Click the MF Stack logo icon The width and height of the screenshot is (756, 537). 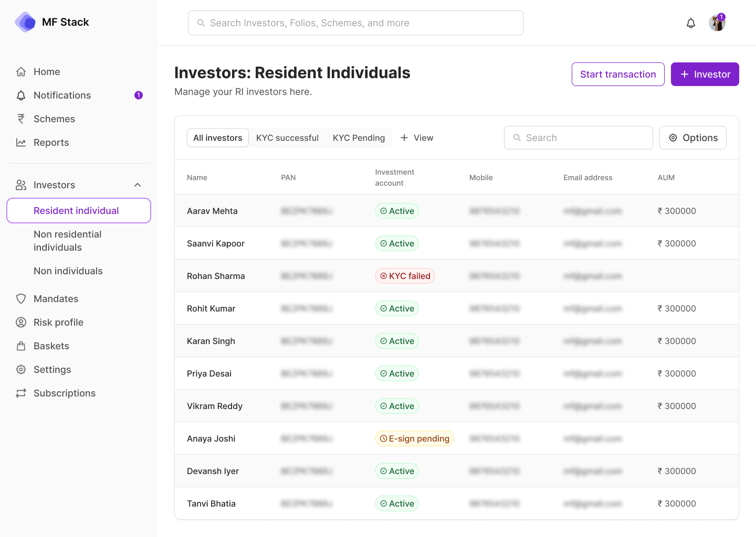pos(25,22)
